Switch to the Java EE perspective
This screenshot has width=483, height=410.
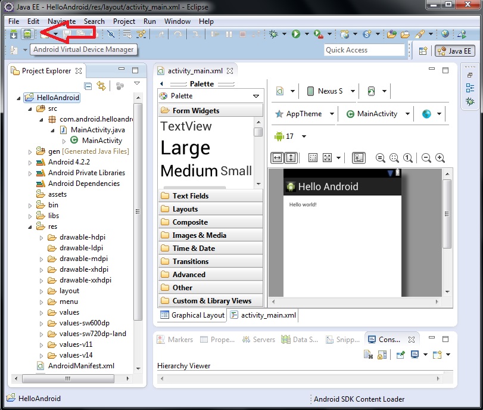point(454,51)
